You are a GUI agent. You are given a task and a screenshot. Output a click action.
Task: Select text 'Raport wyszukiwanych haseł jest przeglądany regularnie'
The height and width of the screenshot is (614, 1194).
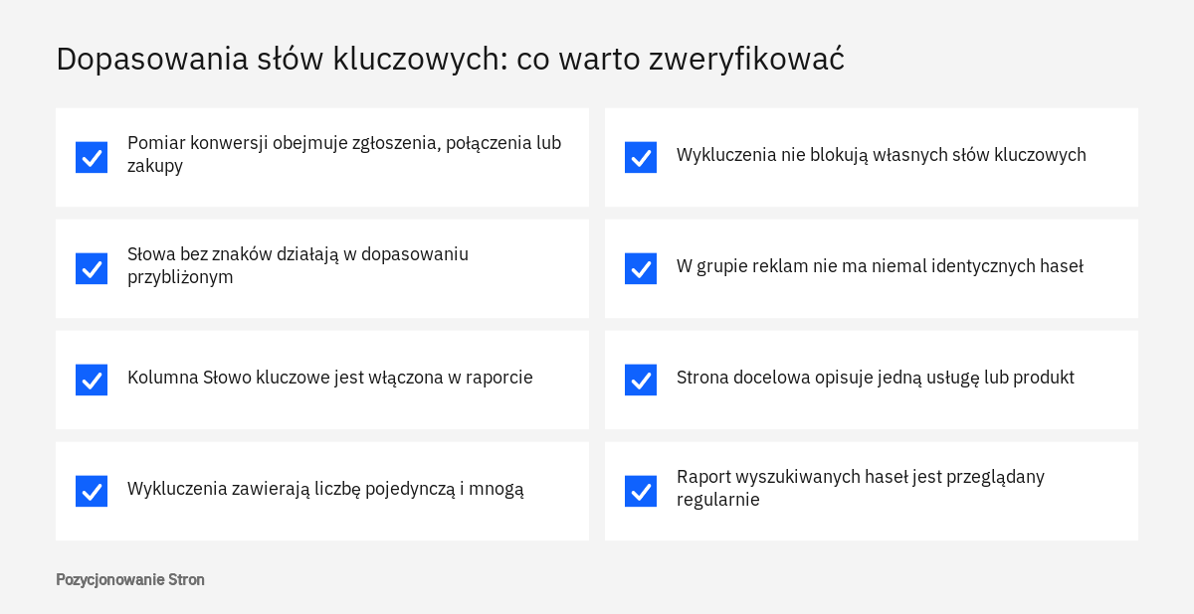coord(861,488)
